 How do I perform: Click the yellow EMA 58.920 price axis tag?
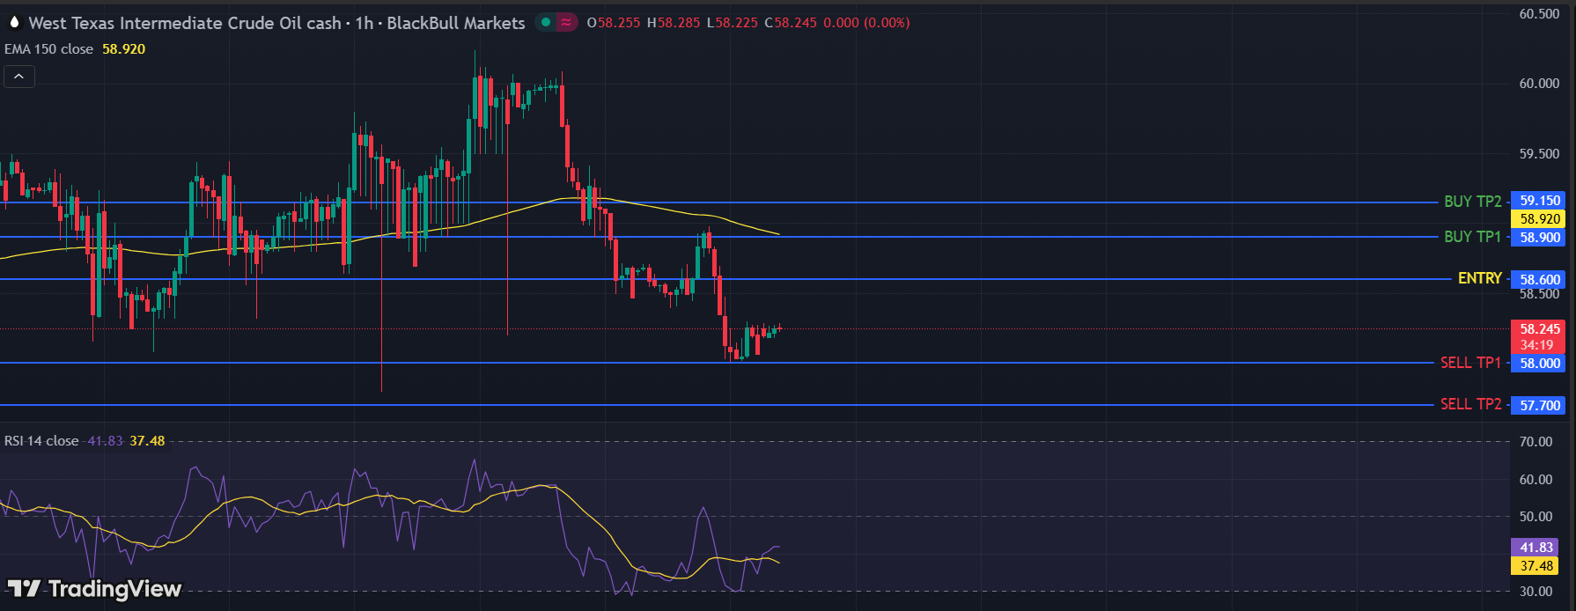pos(1539,219)
